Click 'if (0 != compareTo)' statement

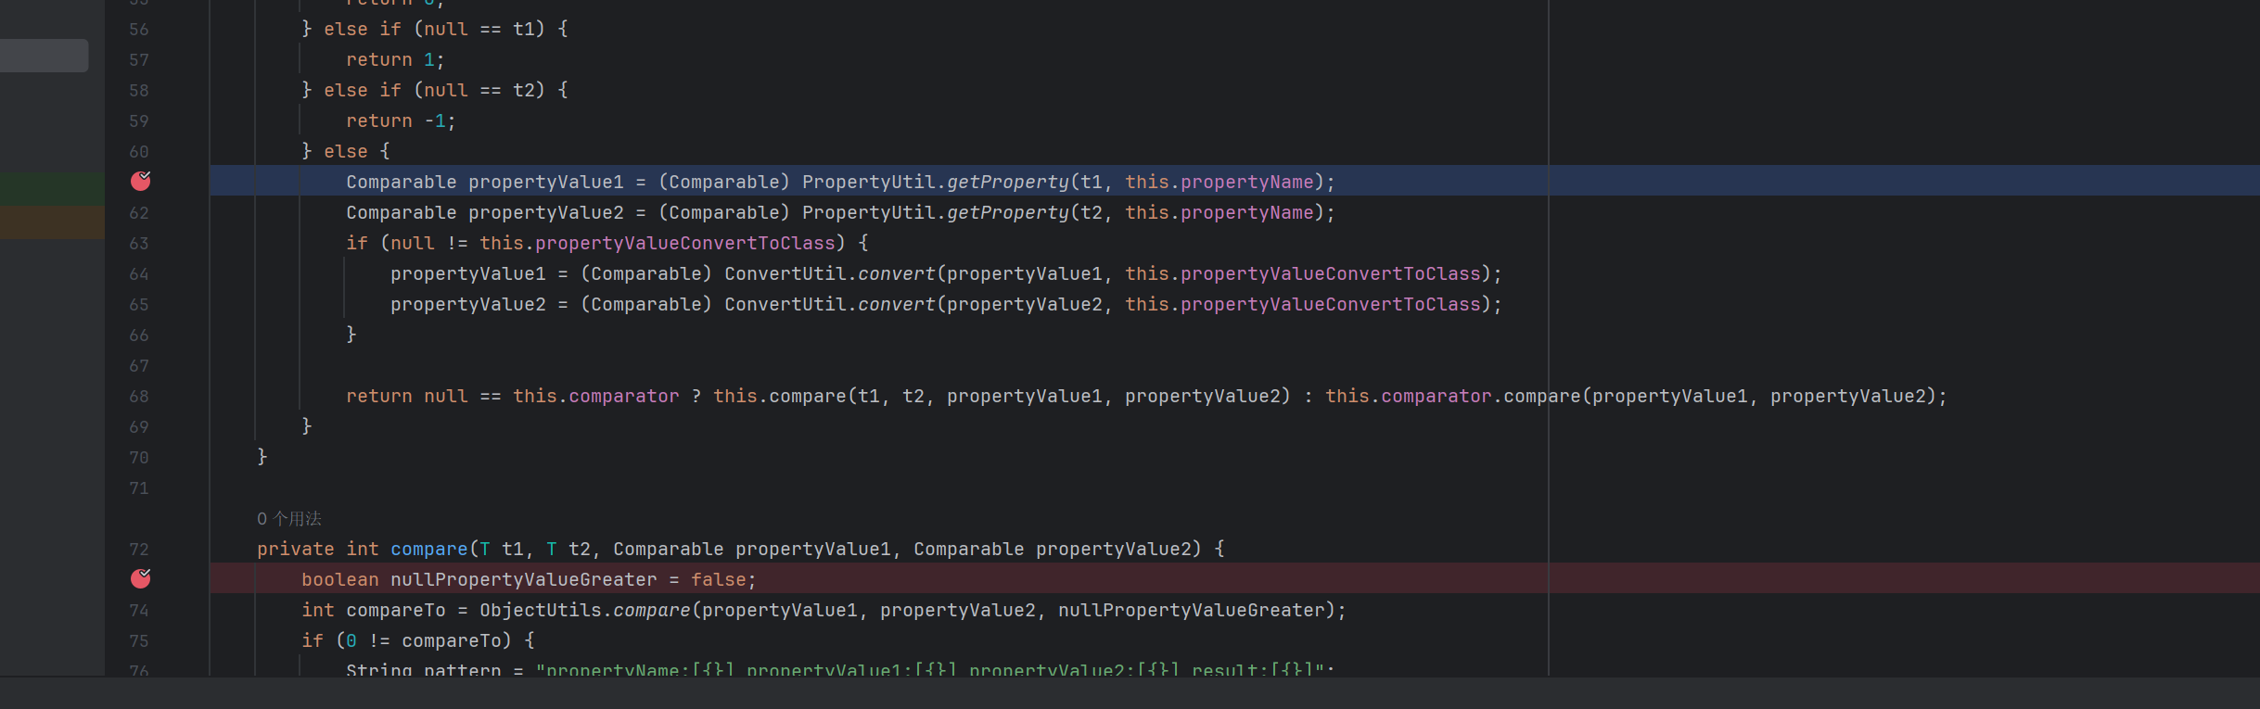(x=417, y=640)
